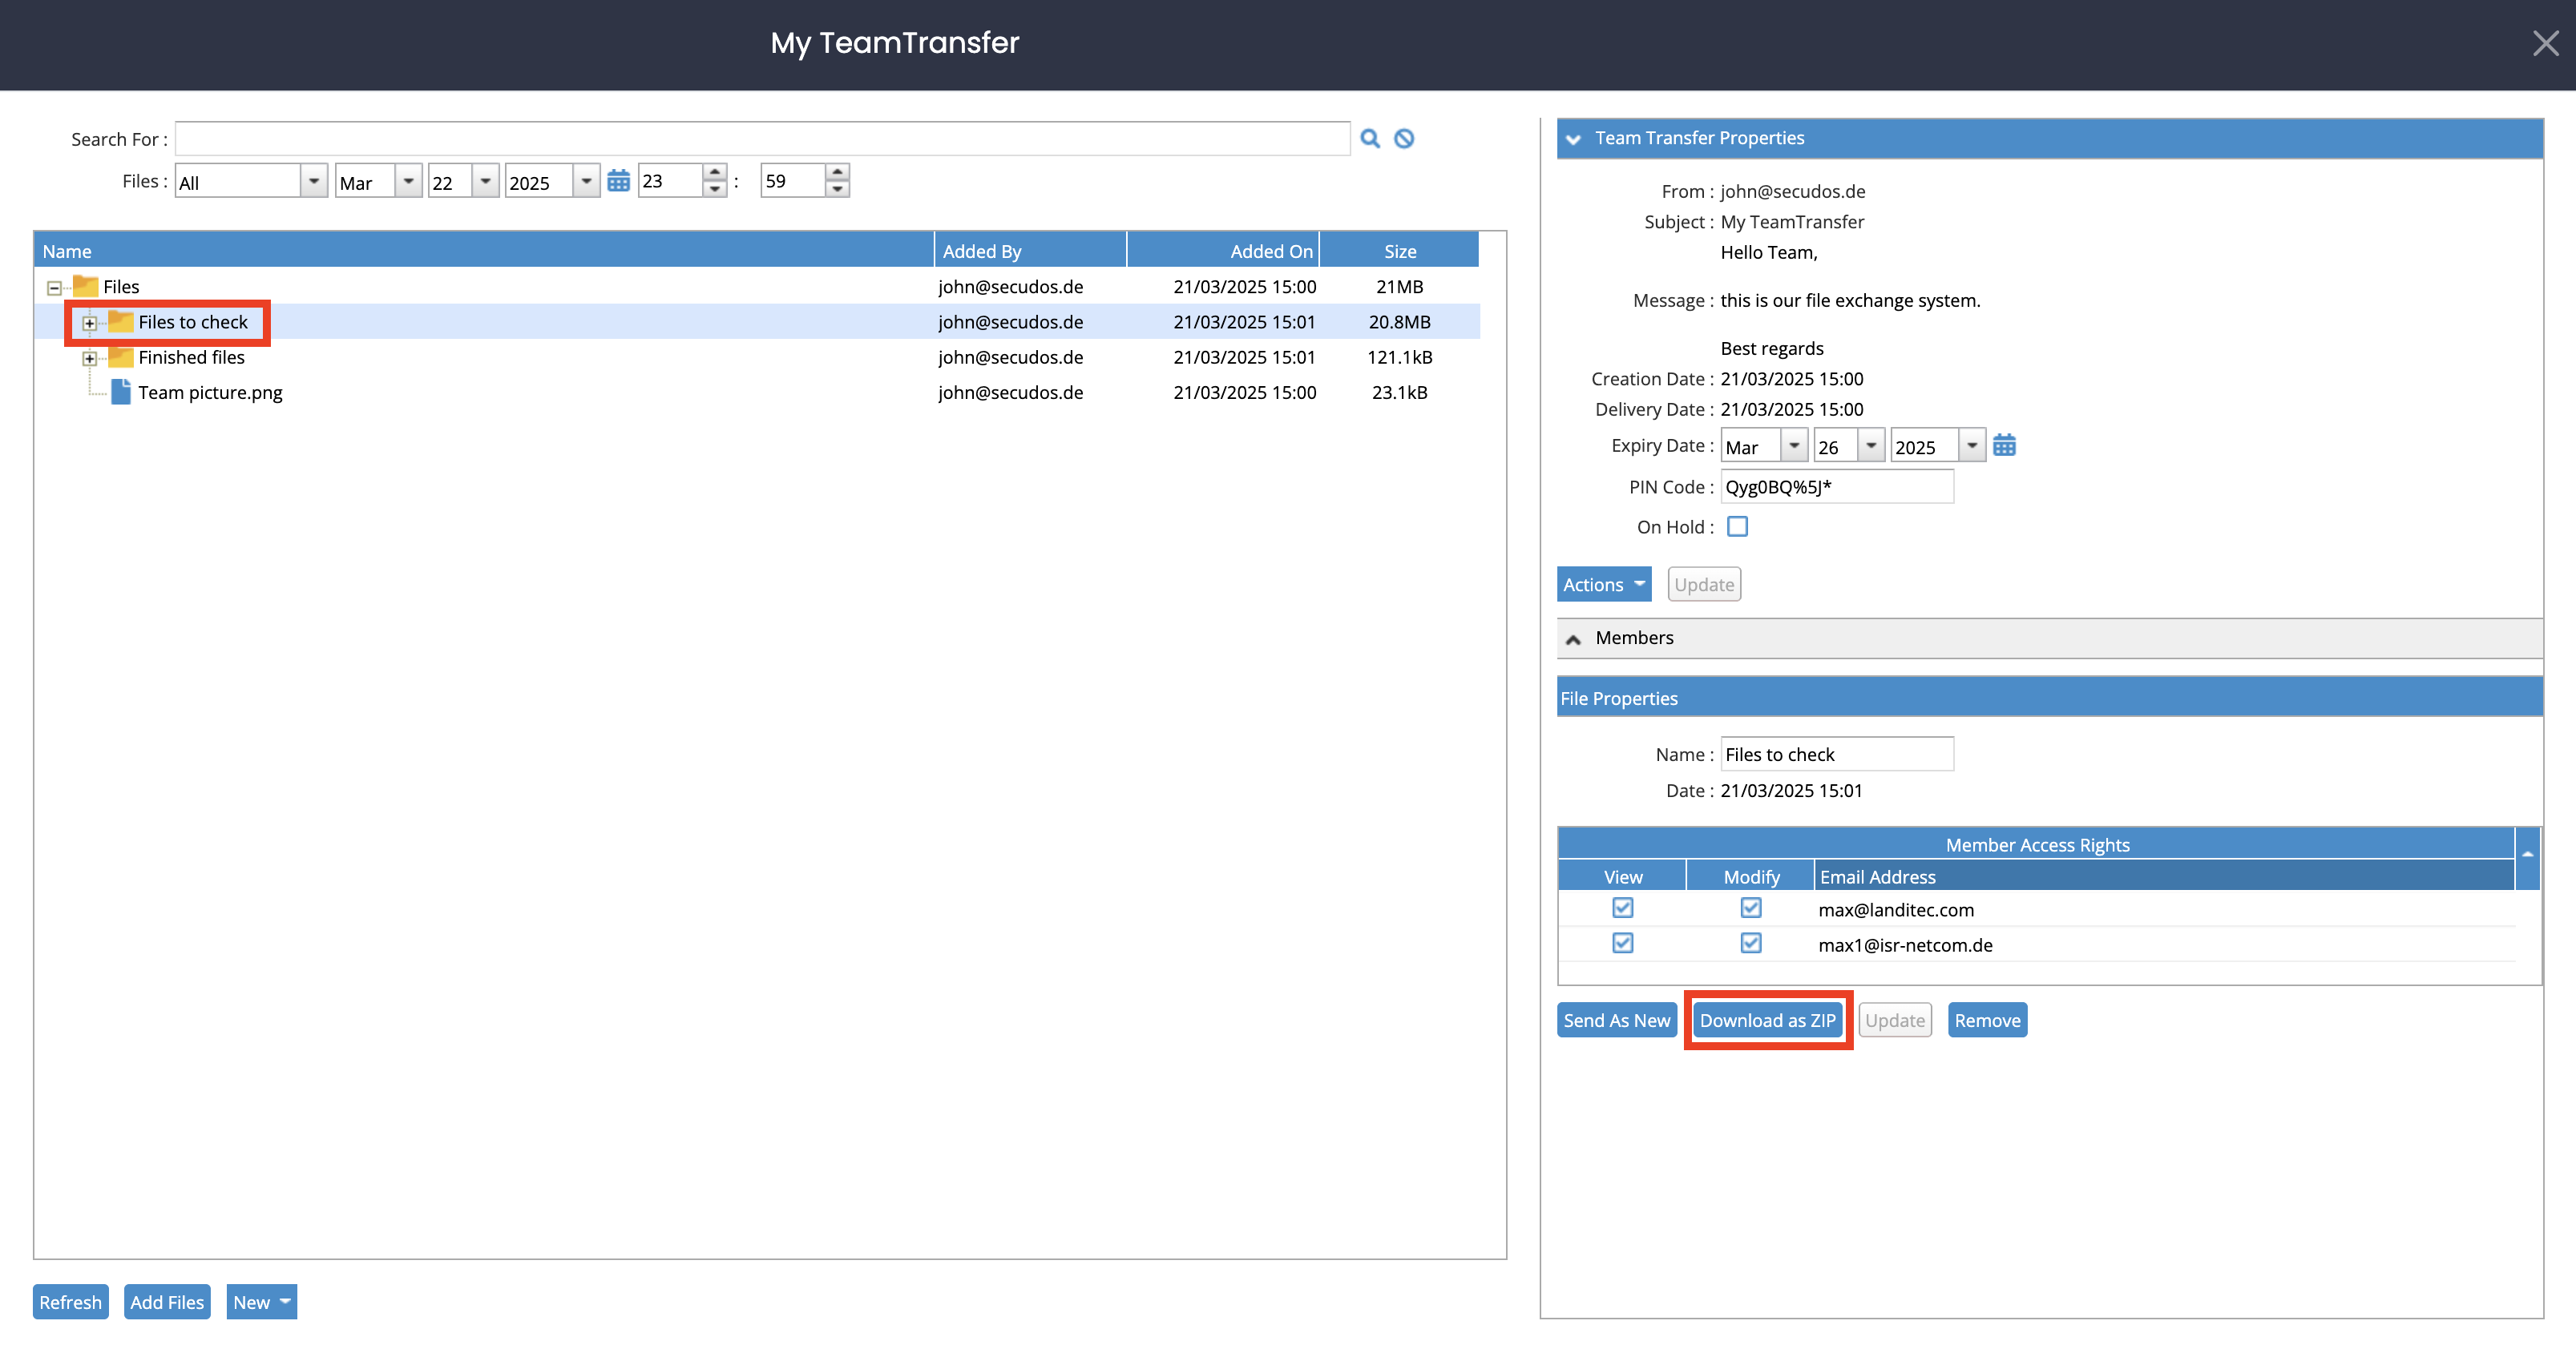The width and height of the screenshot is (2576, 1349).
Task: Click inside the PIN Code field
Action: (1836, 486)
